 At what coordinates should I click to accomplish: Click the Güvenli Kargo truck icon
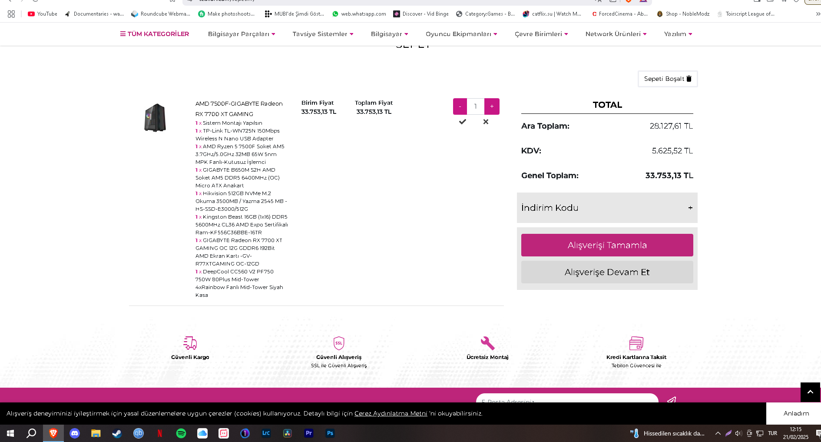click(x=190, y=343)
